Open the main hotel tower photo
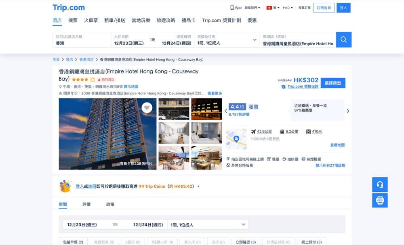Screen dimensions: 404x245 [107, 134]
